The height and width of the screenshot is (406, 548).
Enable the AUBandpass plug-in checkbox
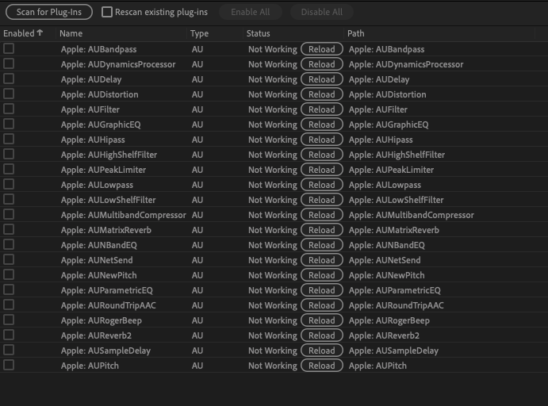tap(9, 49)
